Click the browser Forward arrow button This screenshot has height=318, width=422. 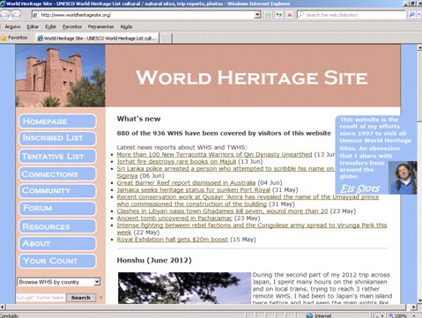[16, 14]
